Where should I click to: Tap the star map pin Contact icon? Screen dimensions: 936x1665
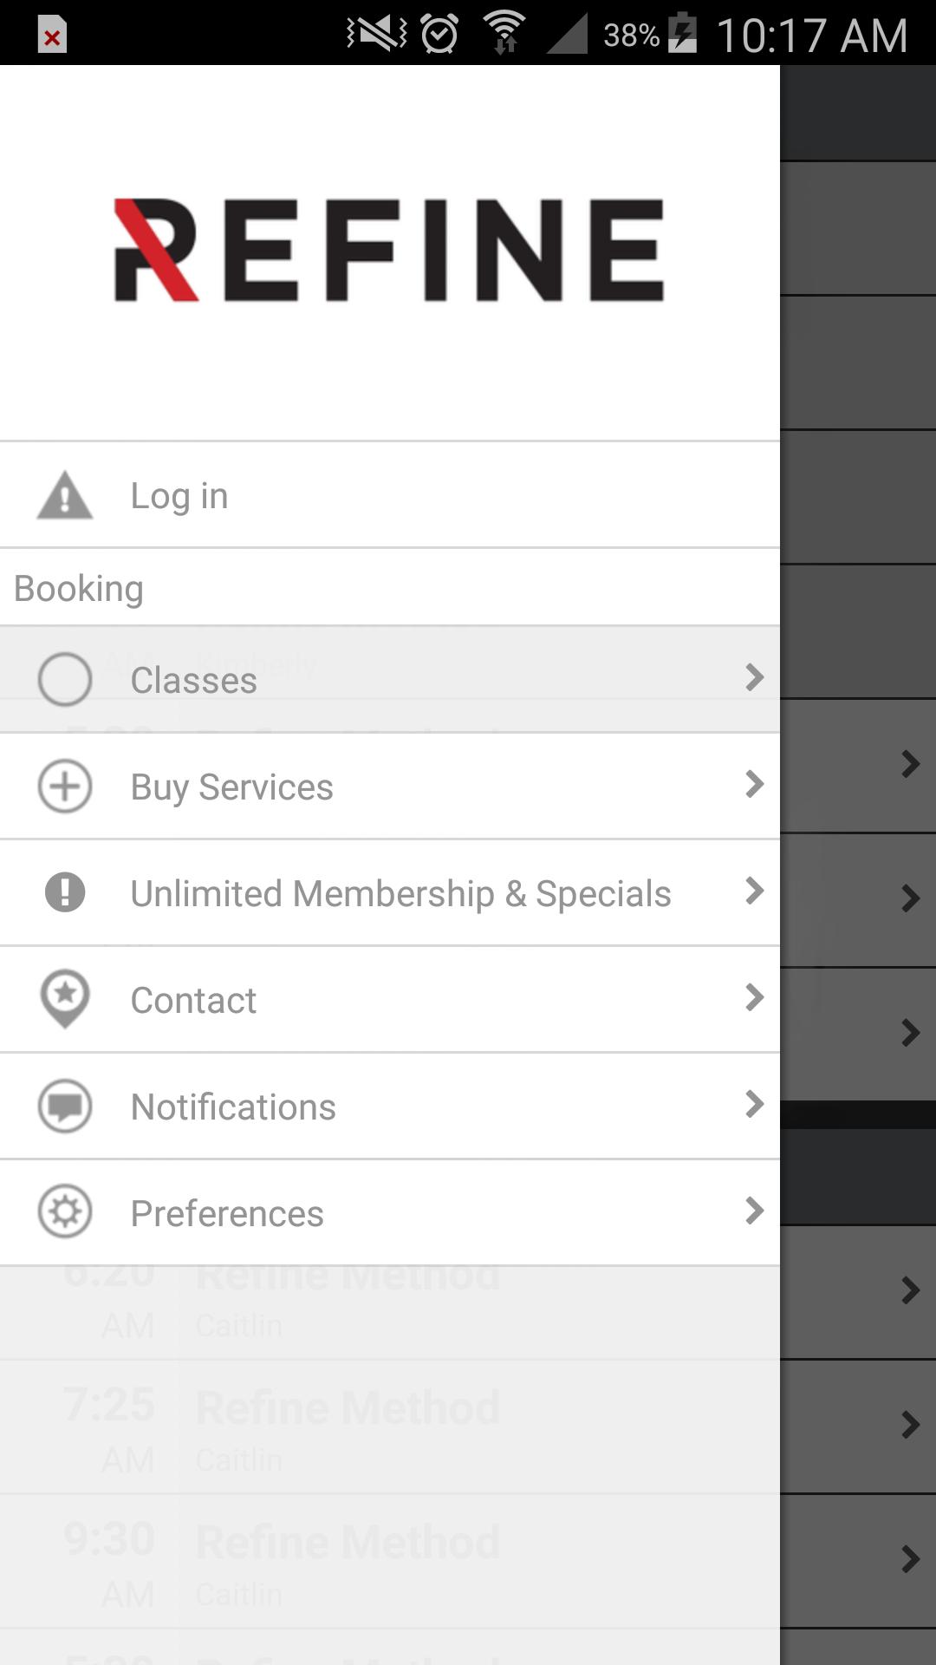coord(65,998)
